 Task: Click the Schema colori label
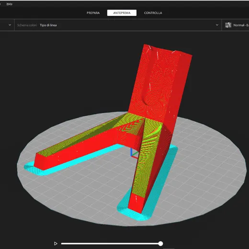(x=27, y=25)
